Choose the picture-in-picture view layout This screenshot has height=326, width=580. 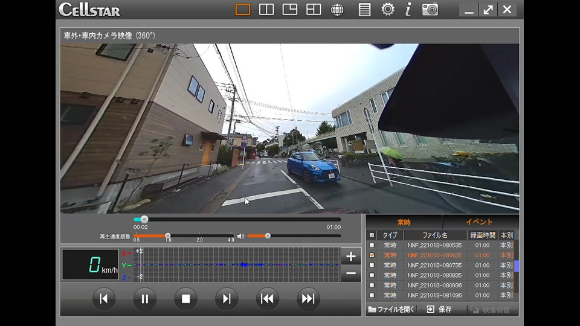coord(290,10)
